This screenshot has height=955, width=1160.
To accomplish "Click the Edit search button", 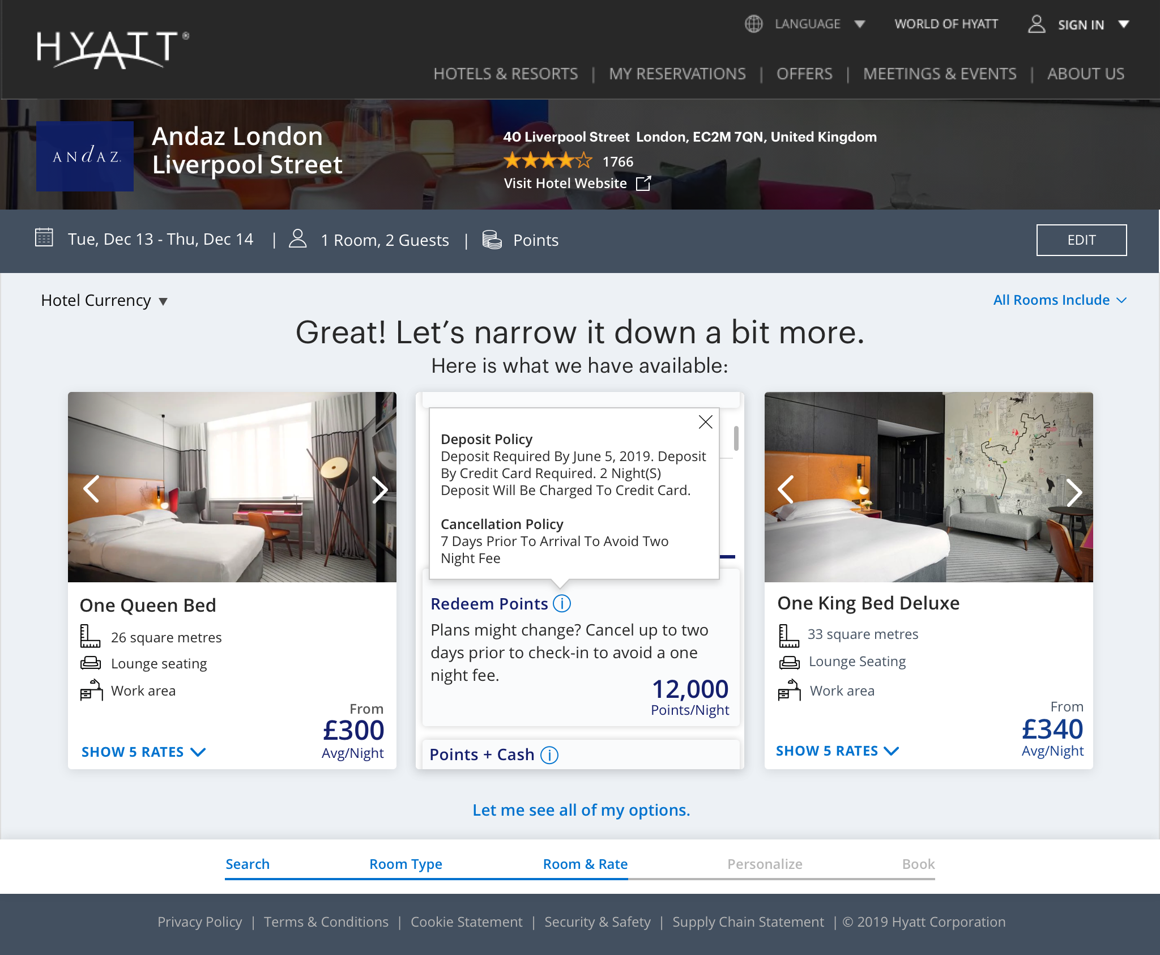I will pyautogui.click(x=1081, y=240).
